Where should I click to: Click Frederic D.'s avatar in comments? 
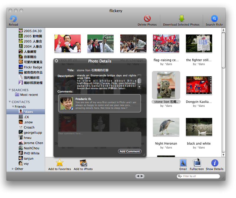(67, 103)
